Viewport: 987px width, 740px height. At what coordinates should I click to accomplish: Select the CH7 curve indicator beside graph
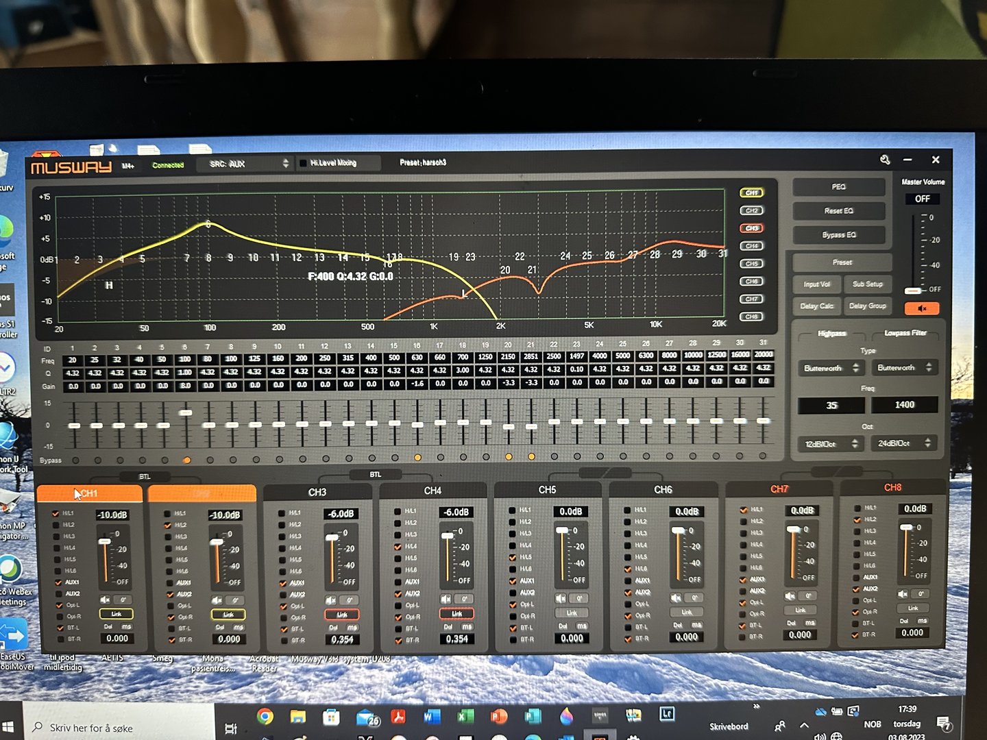click(752, 299)
